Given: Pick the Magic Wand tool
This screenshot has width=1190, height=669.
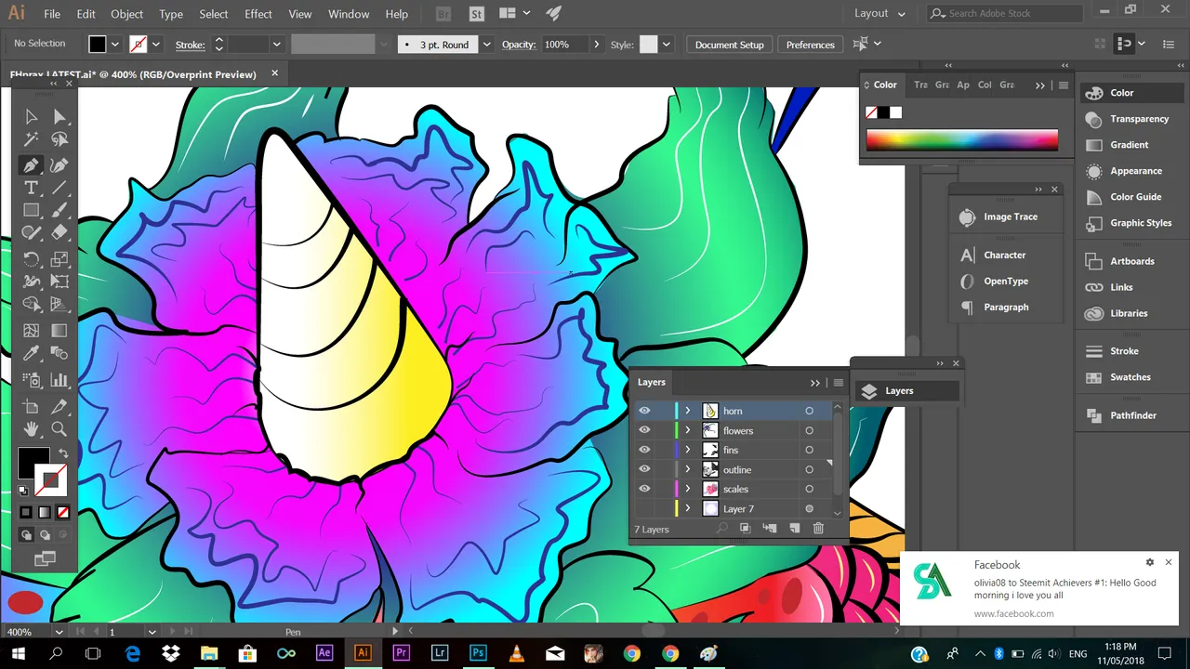Looking at the screenshot, I should click(x=31, y=139).
